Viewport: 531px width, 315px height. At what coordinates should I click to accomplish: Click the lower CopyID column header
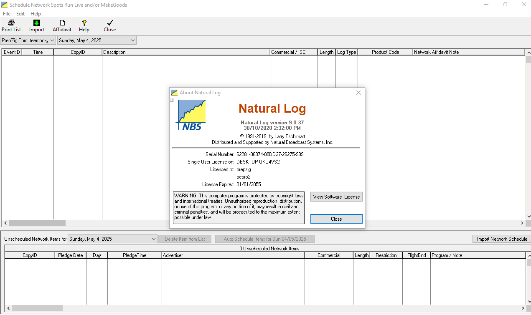(30, 255)
